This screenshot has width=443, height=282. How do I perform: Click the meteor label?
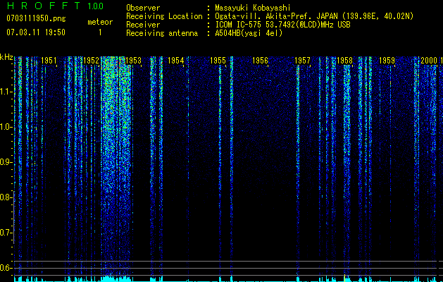[100, 22]
